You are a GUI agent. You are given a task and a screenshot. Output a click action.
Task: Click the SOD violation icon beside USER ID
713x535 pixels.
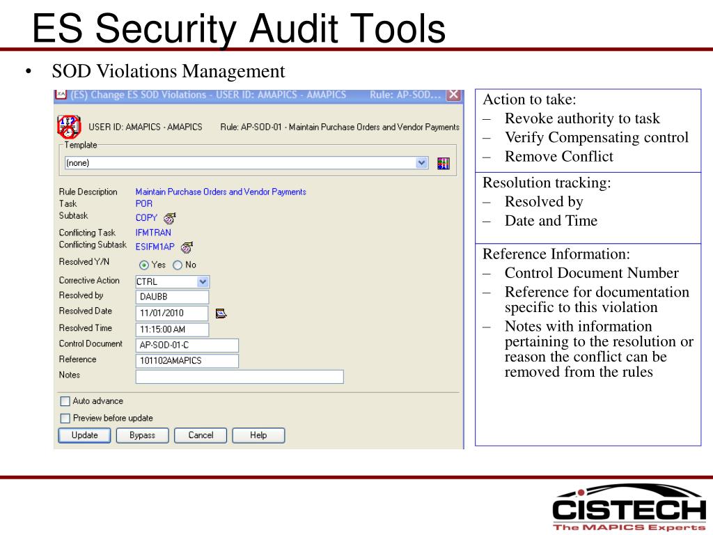69,127
